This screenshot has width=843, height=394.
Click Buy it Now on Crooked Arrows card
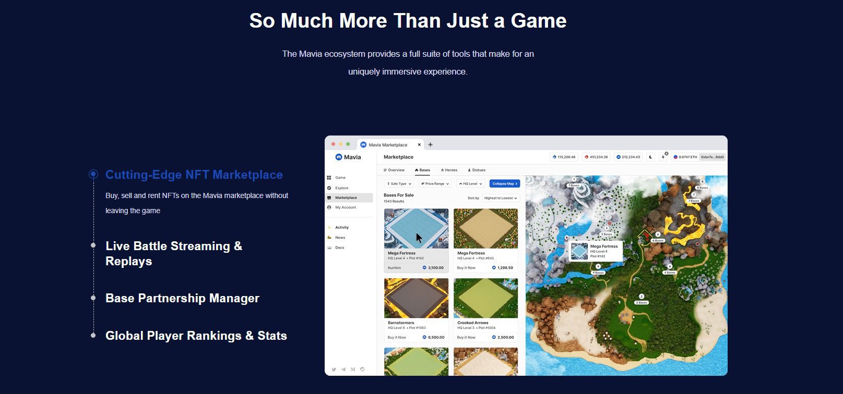point(466,337)
